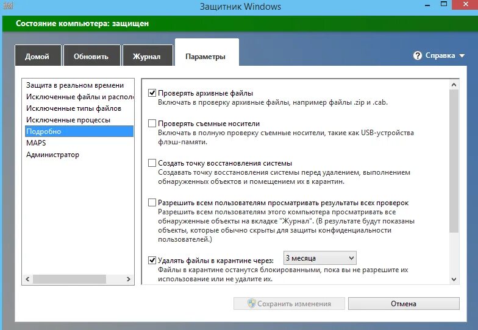Check Разрешить всем пользователям просматривать результаты
This screenshot has width=478, height=330.
(x=152, y=202)
